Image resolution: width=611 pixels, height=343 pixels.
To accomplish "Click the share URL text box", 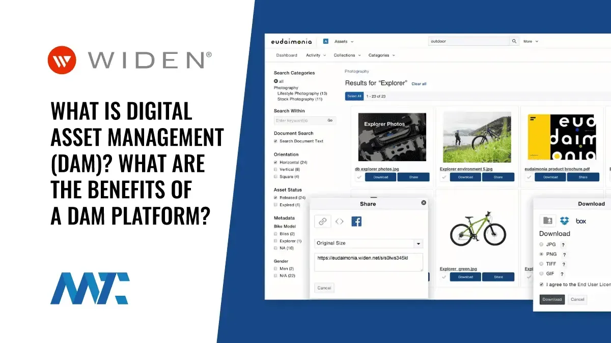I will pos(369,262).
